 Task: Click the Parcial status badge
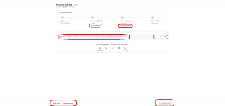(76, 5)
